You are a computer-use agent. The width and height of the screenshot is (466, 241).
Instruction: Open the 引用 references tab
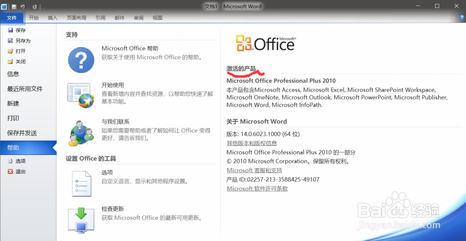(x=101, y=18)
